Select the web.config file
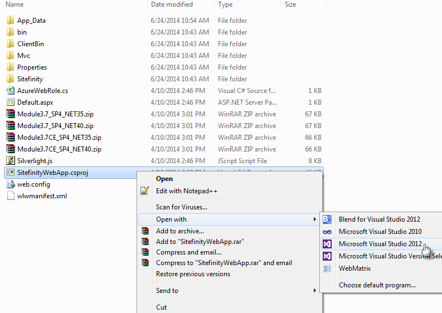Image resolution: width=442 pixels, height=313 pixels. point(33,184)
